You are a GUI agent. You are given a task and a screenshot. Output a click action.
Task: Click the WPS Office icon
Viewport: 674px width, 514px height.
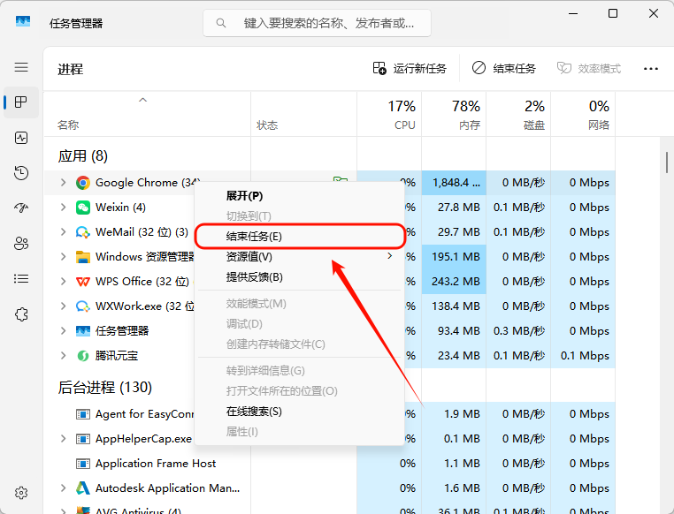83,282
